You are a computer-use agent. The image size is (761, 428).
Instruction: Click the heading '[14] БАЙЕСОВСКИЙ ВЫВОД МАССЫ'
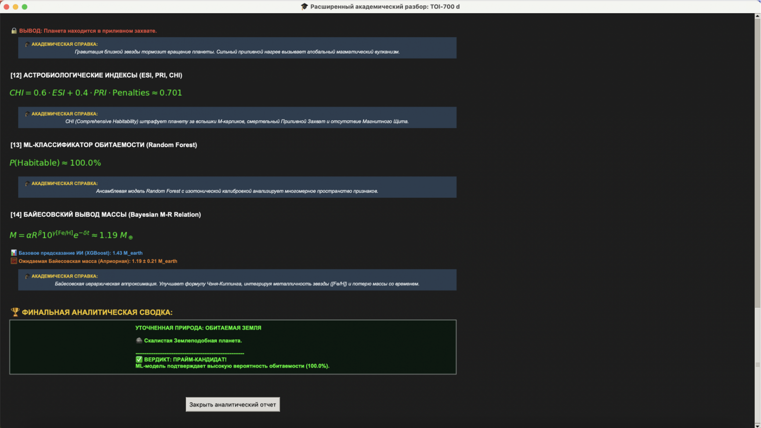pyautogui.click(x=105, y=214)
